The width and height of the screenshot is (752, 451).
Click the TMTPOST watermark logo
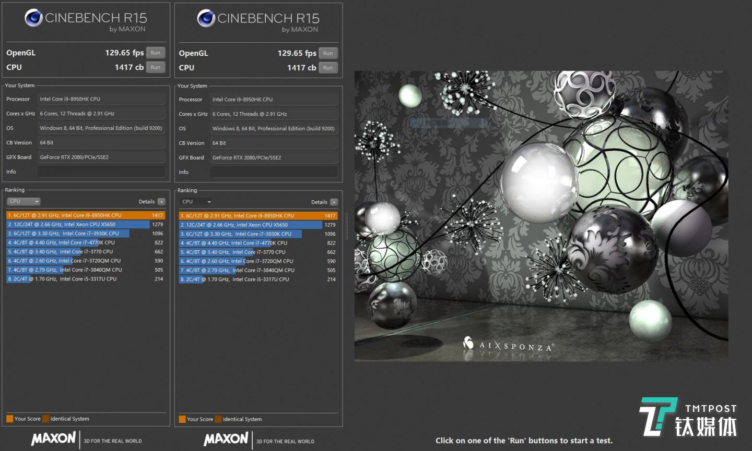coord(687,418)
